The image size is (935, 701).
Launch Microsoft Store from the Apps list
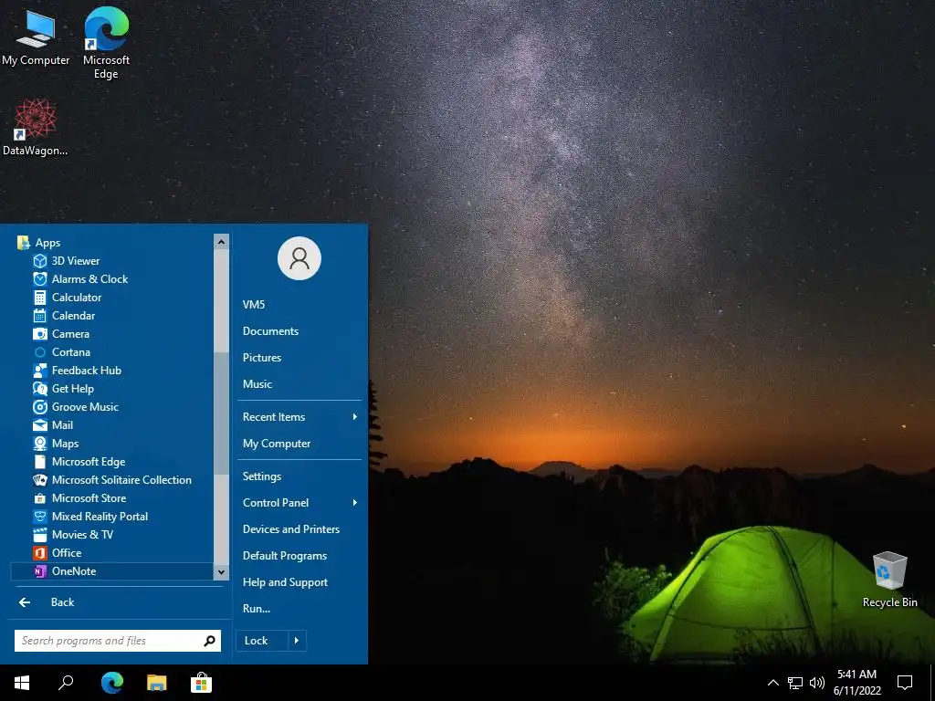point(112,497)
